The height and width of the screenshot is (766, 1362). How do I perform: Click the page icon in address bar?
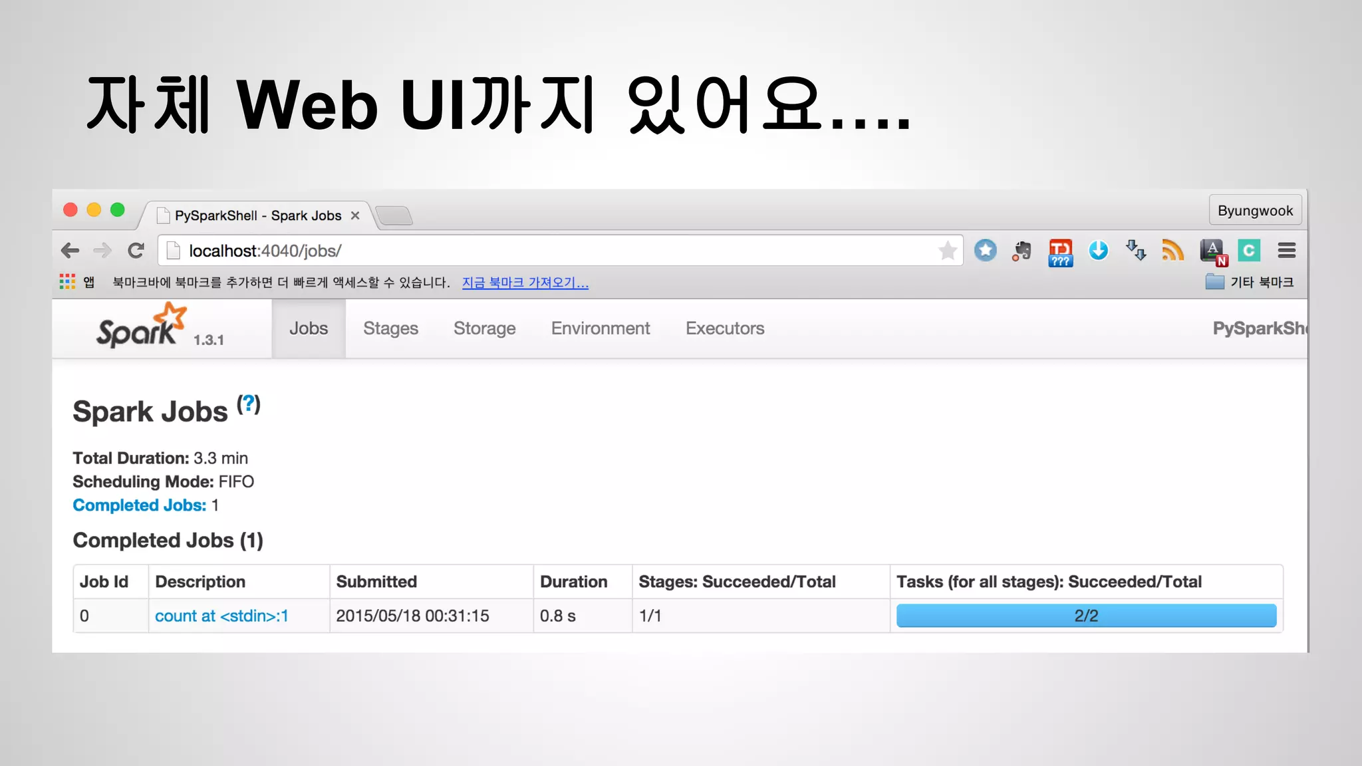point(174,251)
